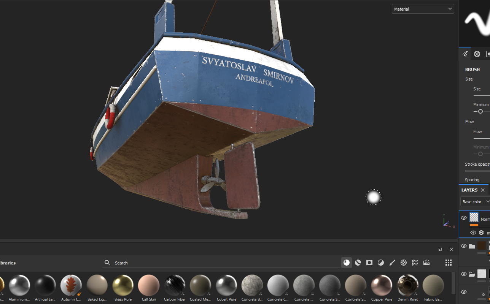The image size is (490, 304).
Task: Open the Base color channel dropdown
Action: click(475, 202)
